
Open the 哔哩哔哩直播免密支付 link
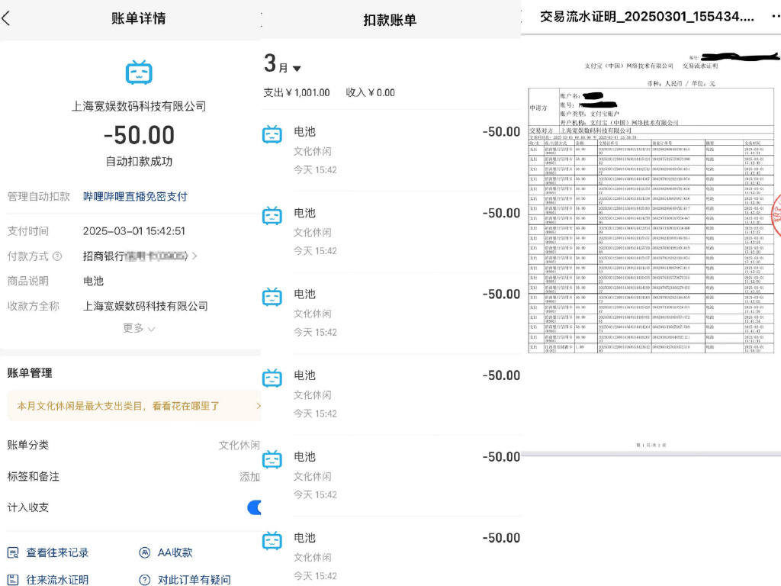click(x=135, y=196)
